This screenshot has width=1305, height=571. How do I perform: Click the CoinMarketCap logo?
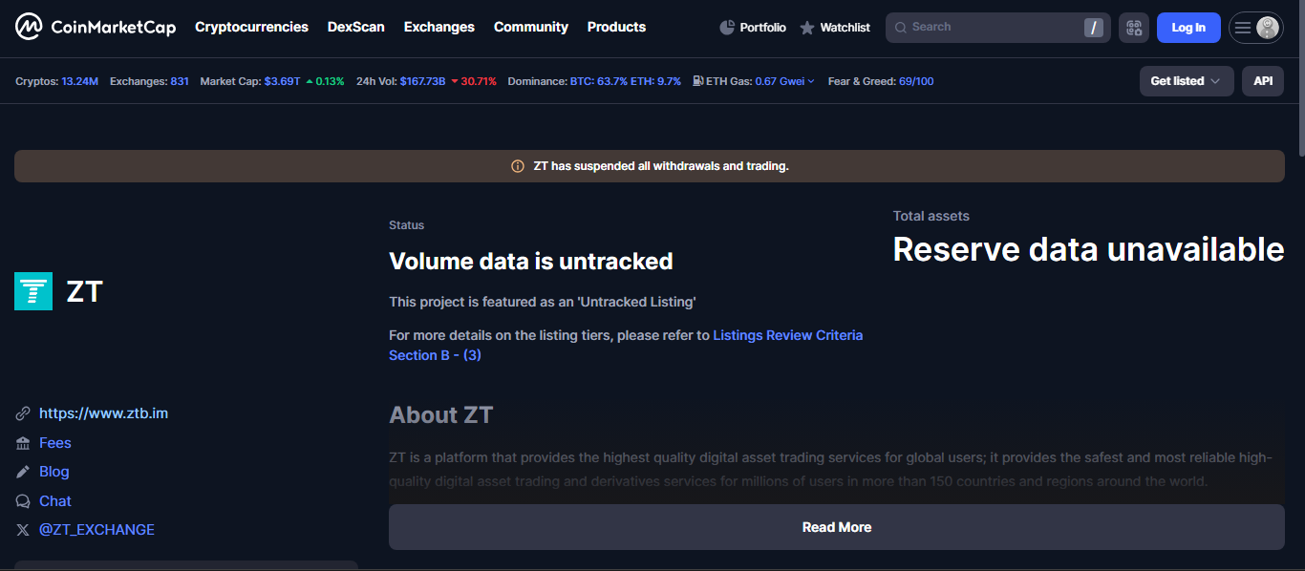click(x=96, y=28)
